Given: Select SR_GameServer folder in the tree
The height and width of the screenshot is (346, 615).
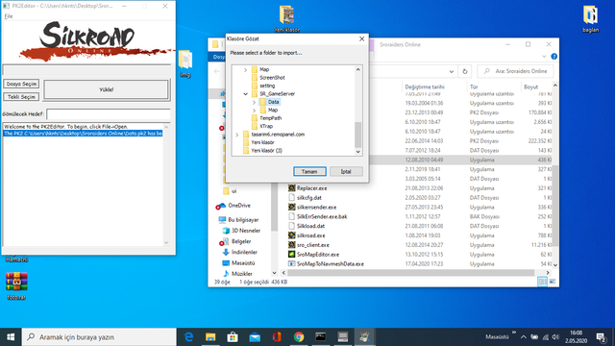Looking at the screenshot, I should coord(277,94).
